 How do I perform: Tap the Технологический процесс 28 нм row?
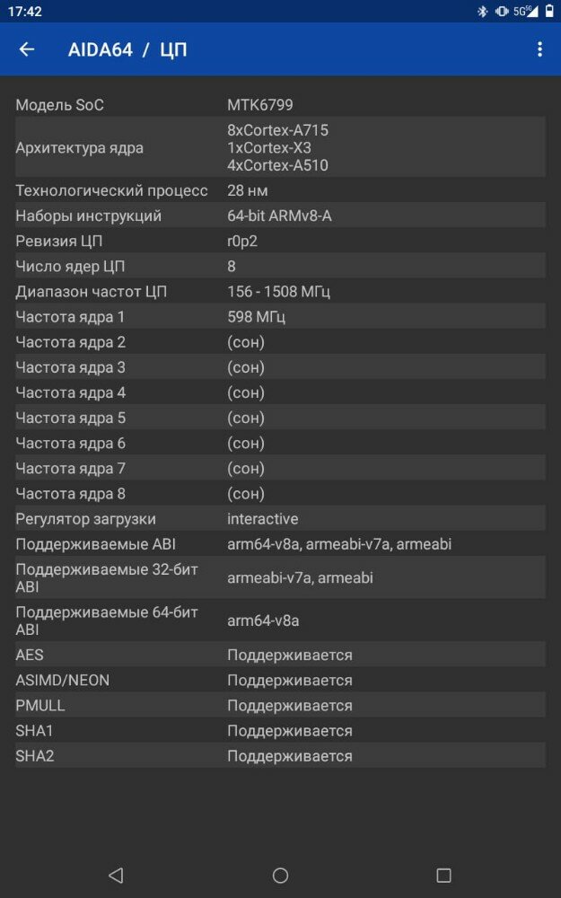click(x=280, y=190)
